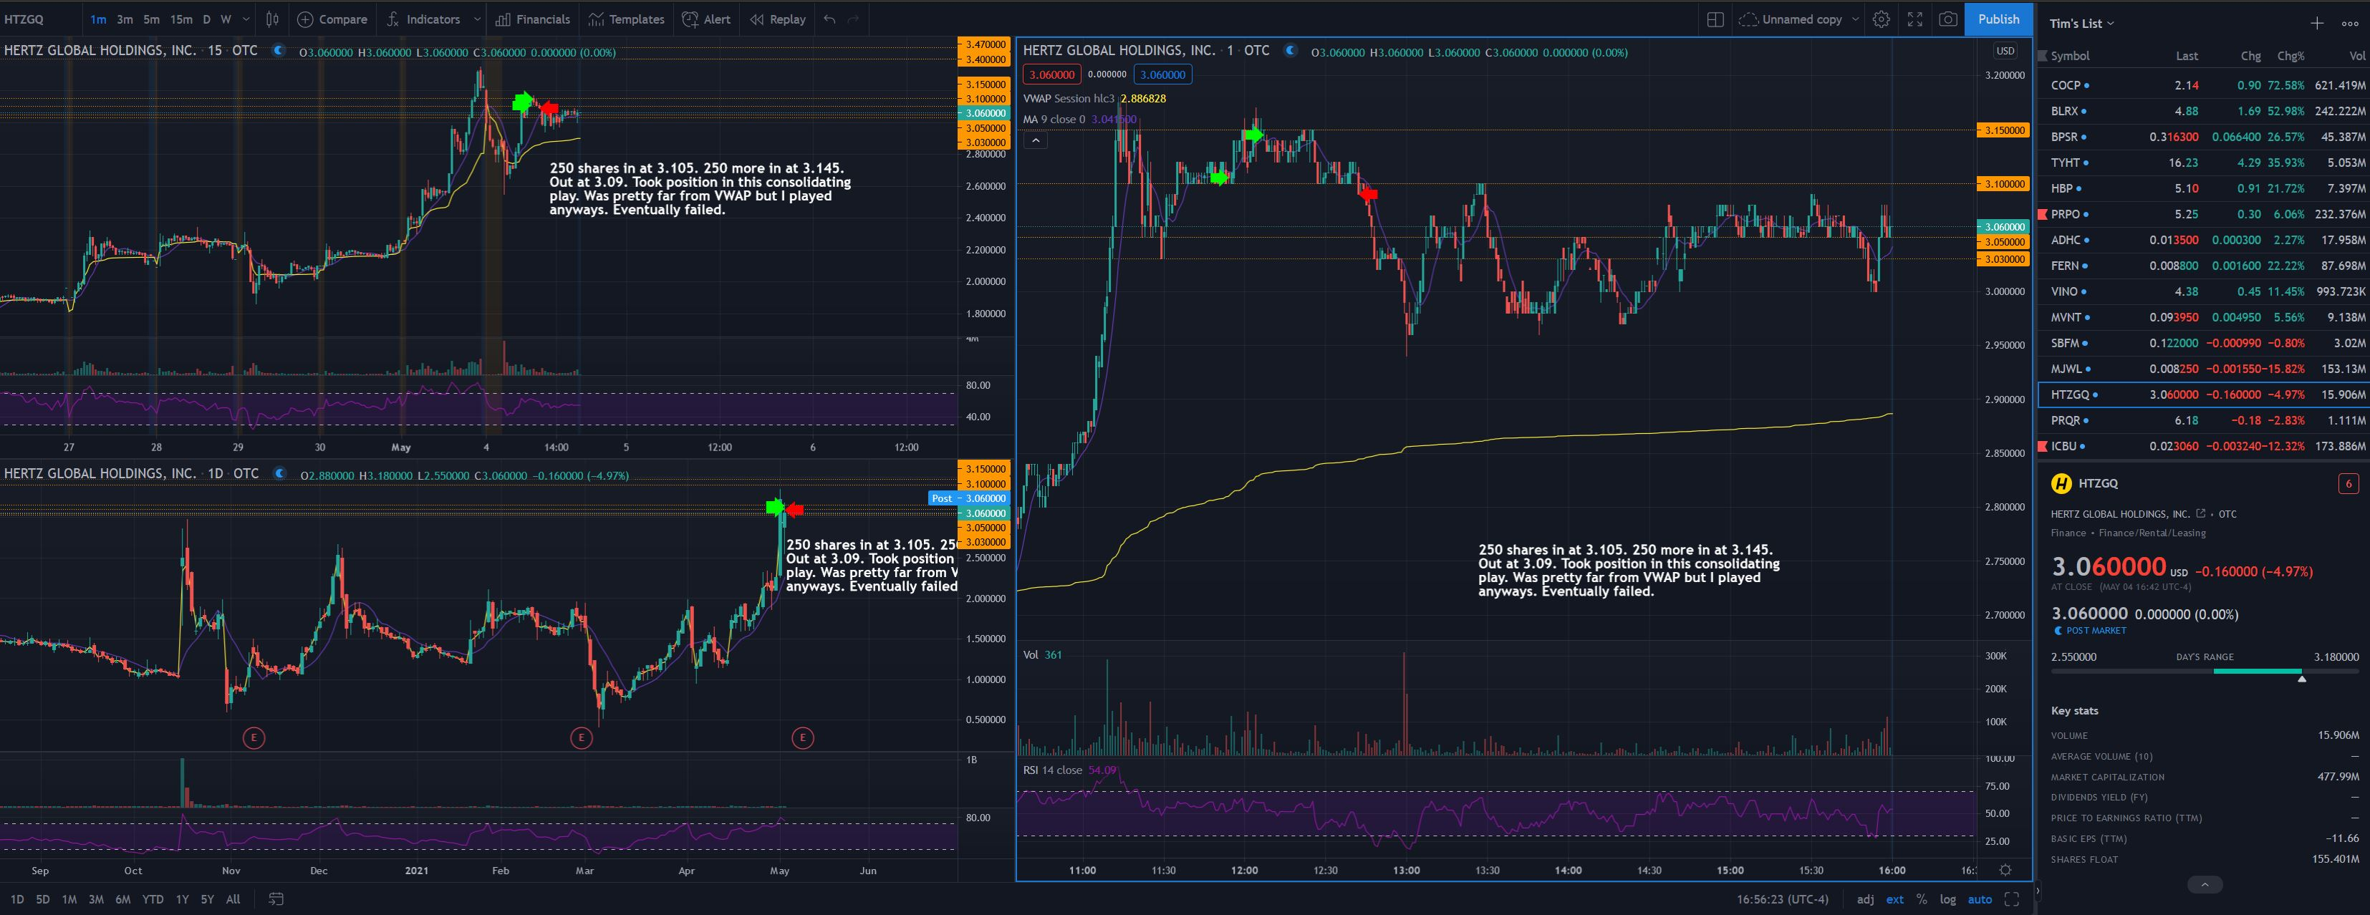Add symbol to watchlist with plus icon
2370x915 pixels.
(x=2316, y=24)
